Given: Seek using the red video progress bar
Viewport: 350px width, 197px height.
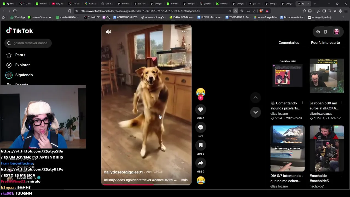Looking at the screenshot, I should [146, 185].
